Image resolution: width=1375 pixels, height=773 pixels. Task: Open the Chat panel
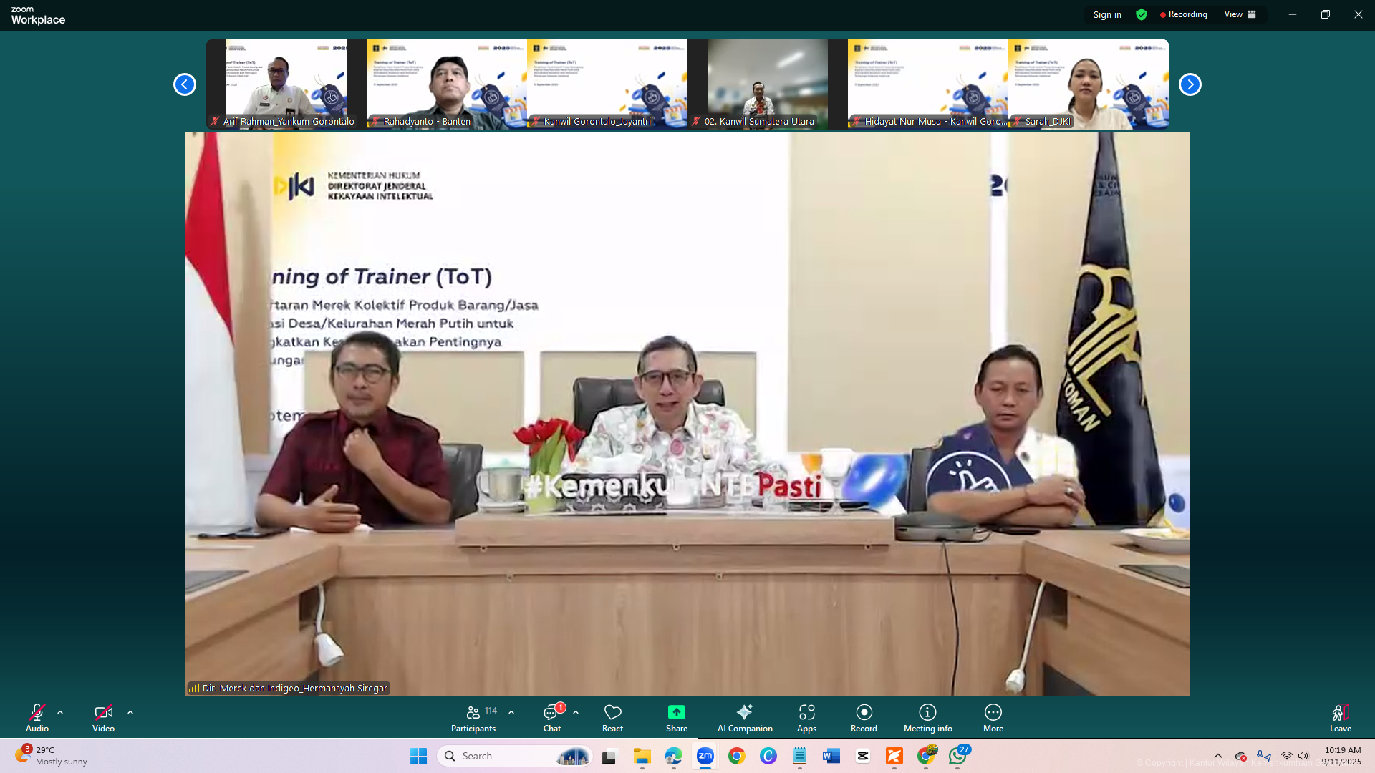551,718
